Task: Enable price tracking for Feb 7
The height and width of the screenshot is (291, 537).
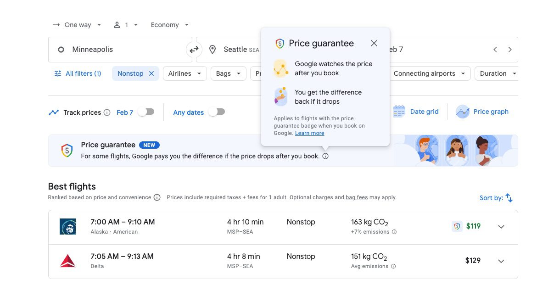Action: [x=146, y=111]
